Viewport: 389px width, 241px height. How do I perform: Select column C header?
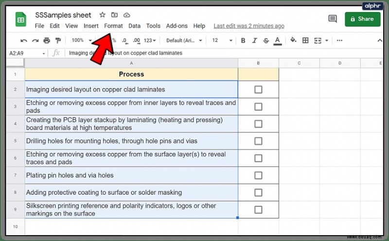click(299, 63)
